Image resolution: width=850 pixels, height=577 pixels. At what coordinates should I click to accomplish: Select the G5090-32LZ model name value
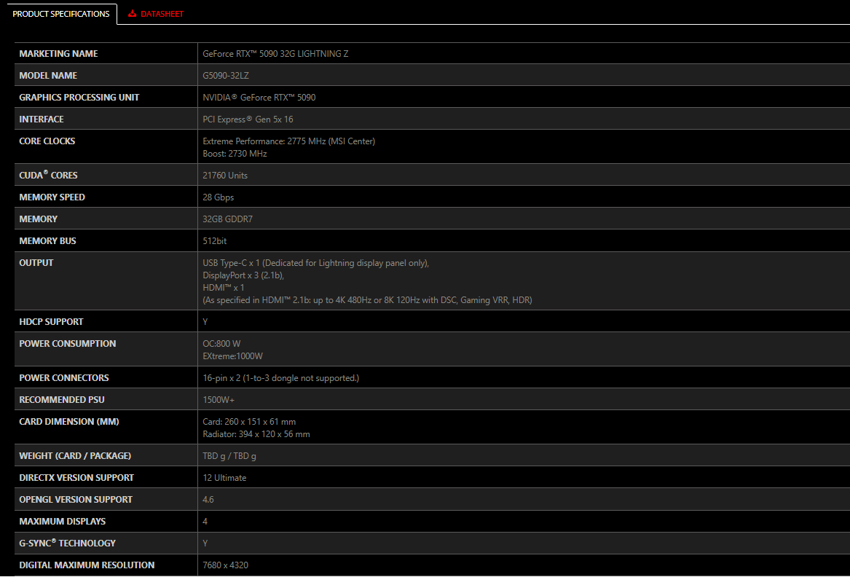point(226,76)
